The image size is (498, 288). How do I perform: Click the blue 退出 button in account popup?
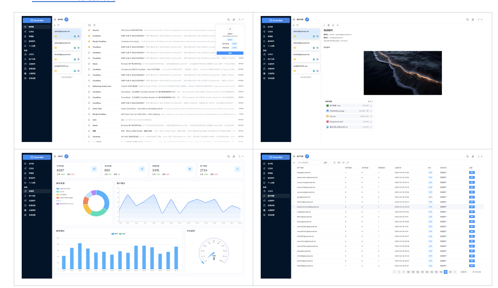coord(230,53)
